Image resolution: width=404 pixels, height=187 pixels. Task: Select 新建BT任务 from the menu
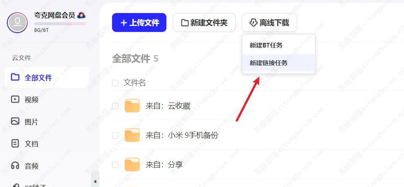(x=278, y=45)
